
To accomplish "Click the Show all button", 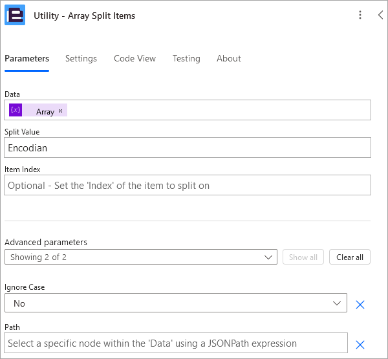I will tap(303, 257).
